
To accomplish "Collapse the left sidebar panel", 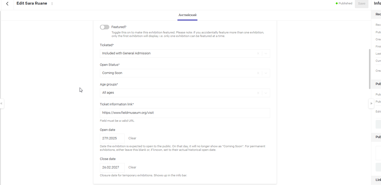I will (x=2, y=104).
